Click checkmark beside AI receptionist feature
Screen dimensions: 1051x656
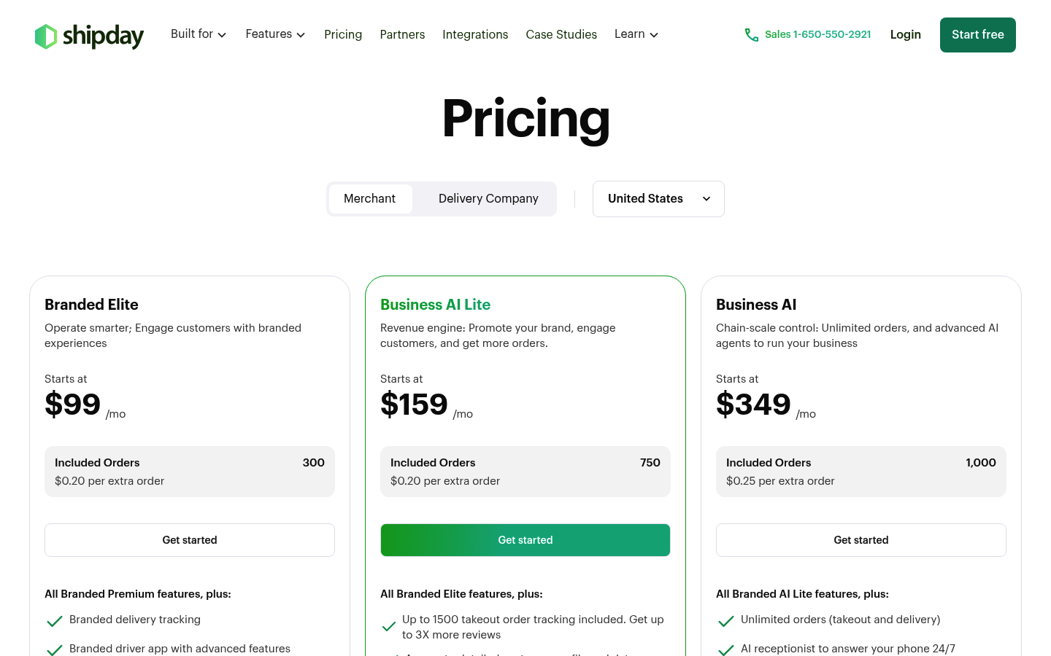[725, 649]
